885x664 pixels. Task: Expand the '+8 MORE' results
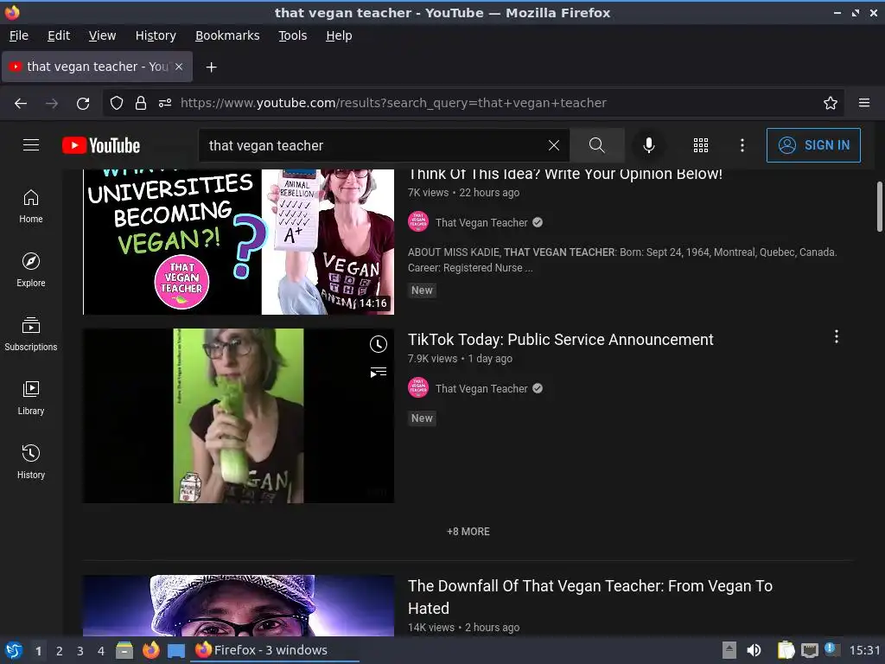[x=468, y=532]
